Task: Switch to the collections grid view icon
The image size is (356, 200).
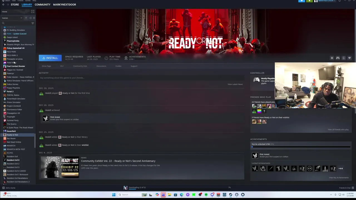Action: pos(33,12)
